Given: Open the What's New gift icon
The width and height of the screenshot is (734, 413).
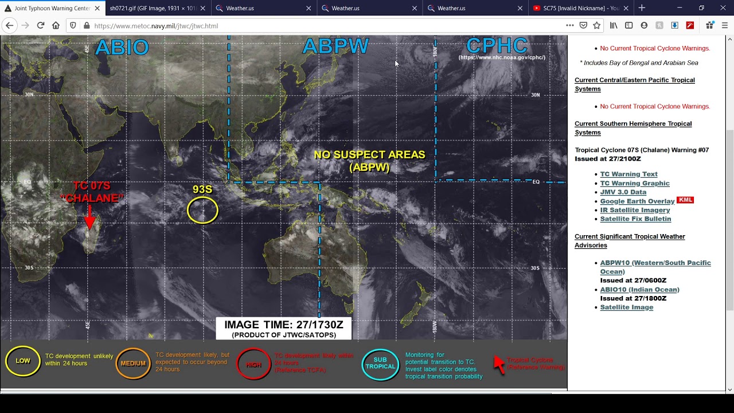Looking at the screenshot, I should (709, 25).
